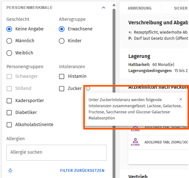Enable the Zucker intolerance checkbox
Image resolution: width=189 pixels, height=178 pixels.
tap(62, 88)
